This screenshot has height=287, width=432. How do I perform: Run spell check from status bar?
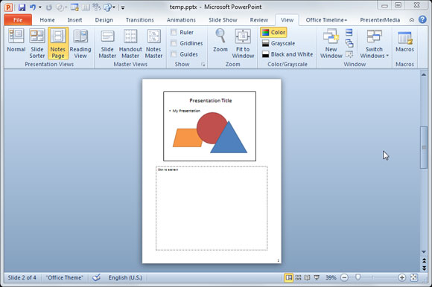click(x=96, y=277)
